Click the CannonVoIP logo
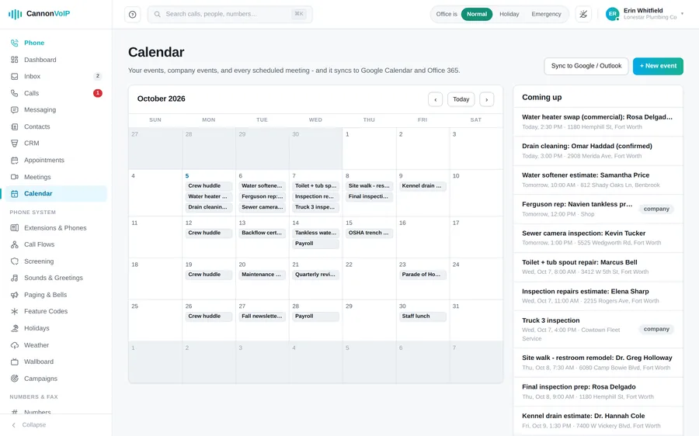 tap(40, 14)
